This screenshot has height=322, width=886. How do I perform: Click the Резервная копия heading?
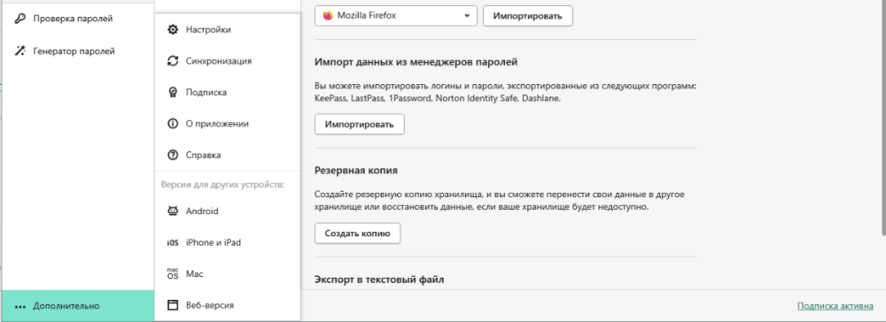(356, 171)
